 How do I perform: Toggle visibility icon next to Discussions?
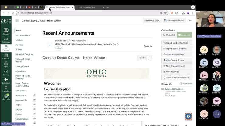pyautogui.click(x=34, y=95)
